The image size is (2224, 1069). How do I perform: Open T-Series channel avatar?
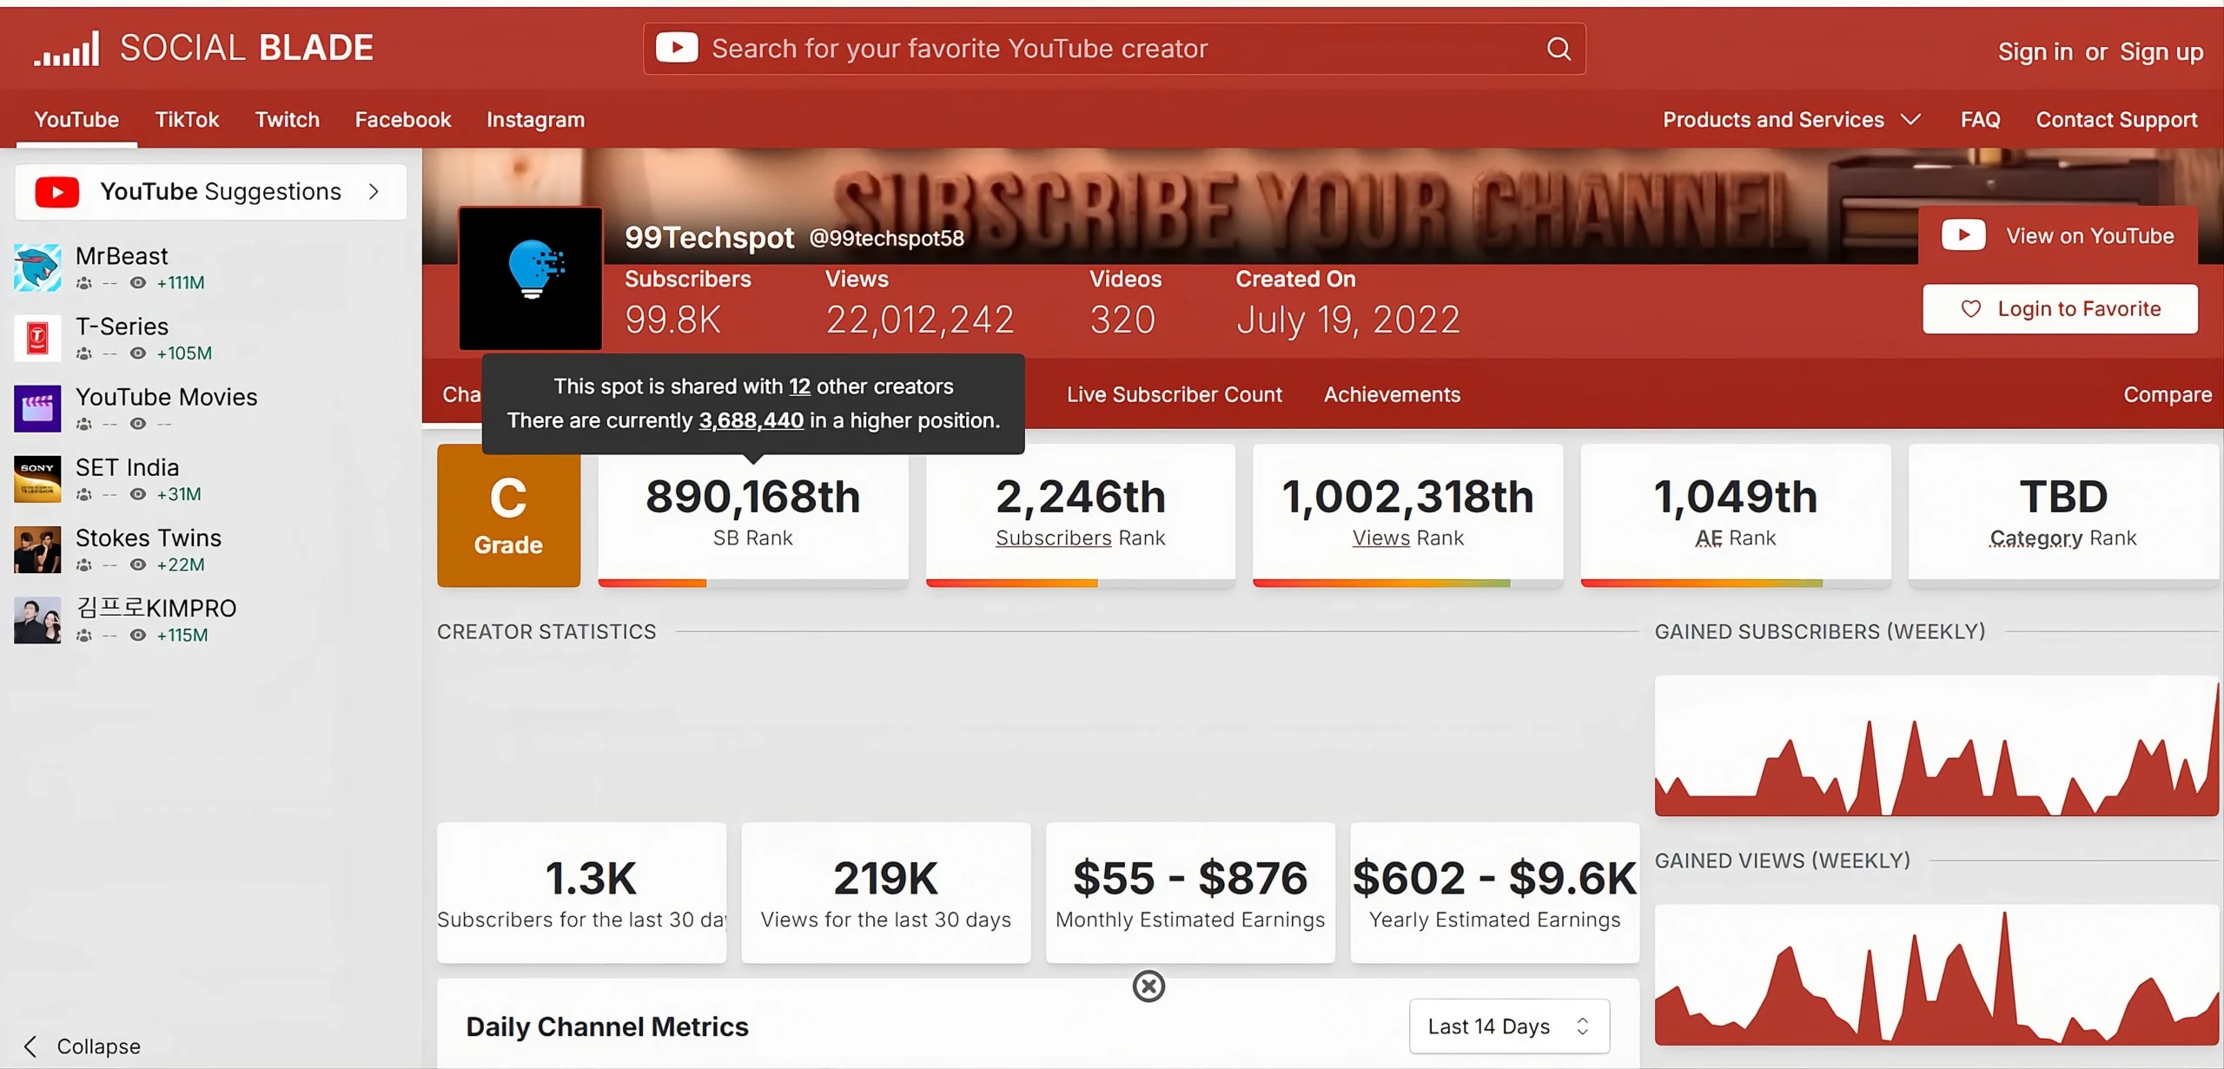37,338
